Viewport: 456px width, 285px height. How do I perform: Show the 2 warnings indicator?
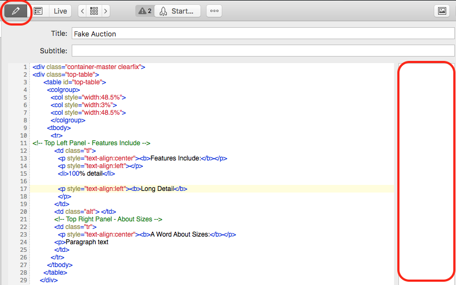pyautogui.click(x=145, y=11)
